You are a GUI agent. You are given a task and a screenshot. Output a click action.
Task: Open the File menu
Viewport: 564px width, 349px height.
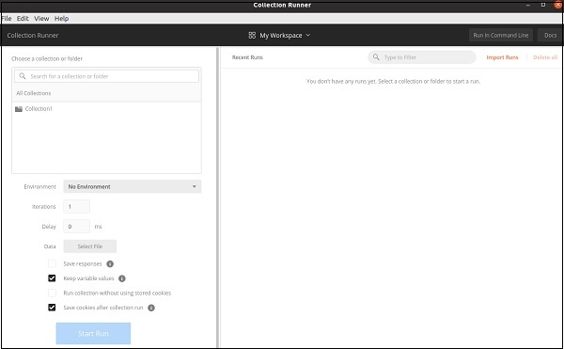7,19
